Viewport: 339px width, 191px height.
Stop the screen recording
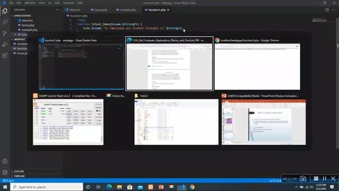[x=316, y=179]
